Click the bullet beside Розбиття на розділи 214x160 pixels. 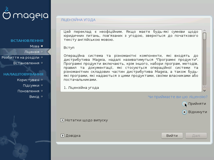[42, 57]
